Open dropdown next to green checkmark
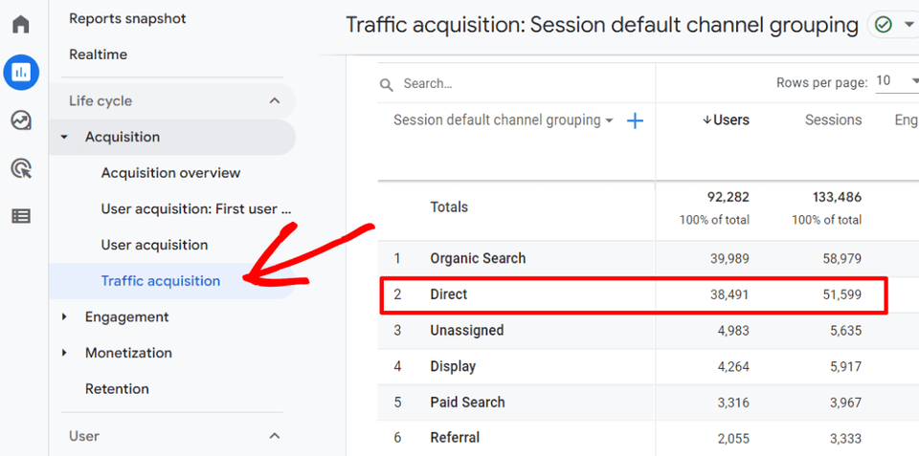 coord(908,25)
